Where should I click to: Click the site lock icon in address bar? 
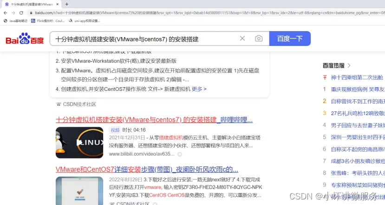click(x=31, y=13)
